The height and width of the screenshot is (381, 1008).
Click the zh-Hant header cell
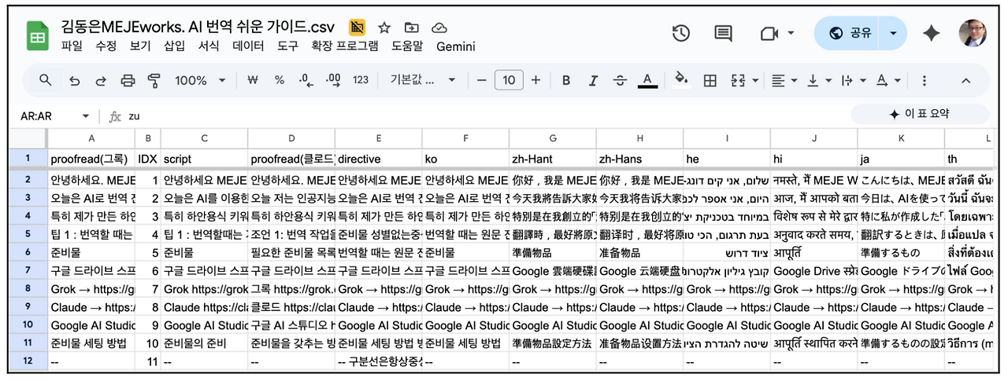click(552, 159)
